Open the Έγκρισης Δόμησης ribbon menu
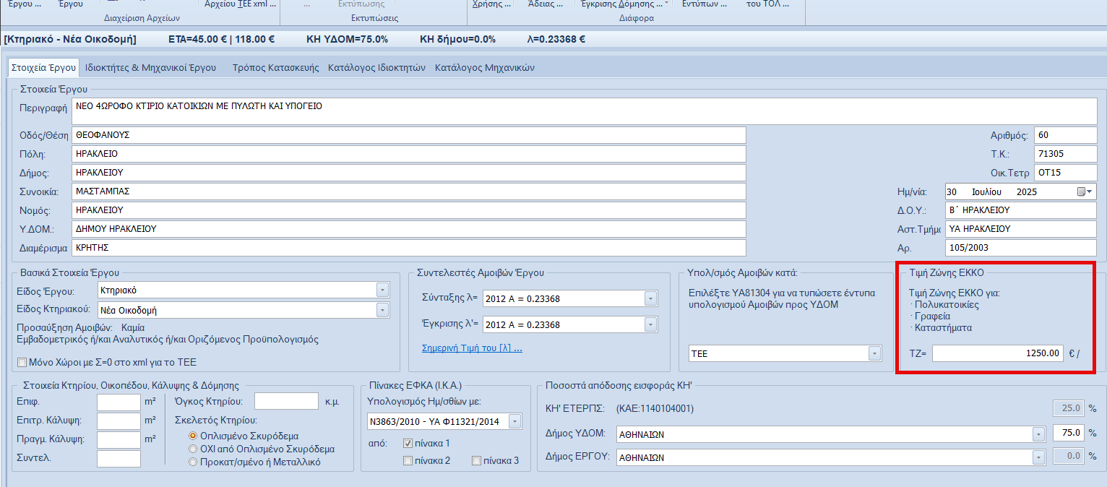Screen dimensions: 1107x487 624,4
